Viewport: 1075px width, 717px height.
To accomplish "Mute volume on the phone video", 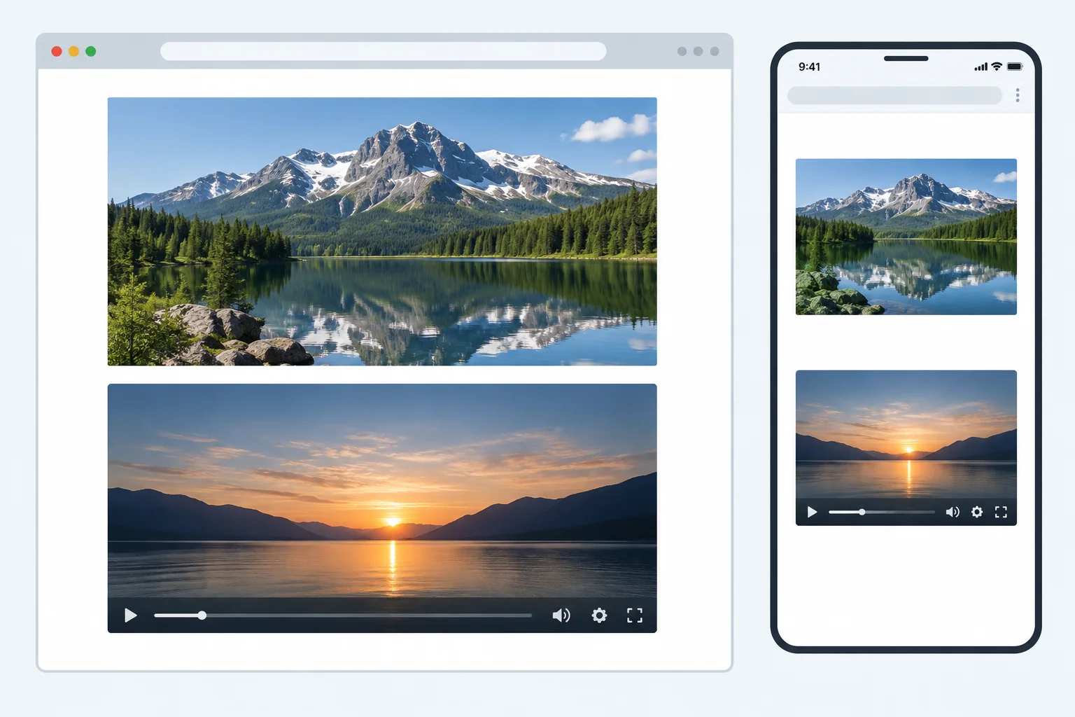I will pos(953,512).
